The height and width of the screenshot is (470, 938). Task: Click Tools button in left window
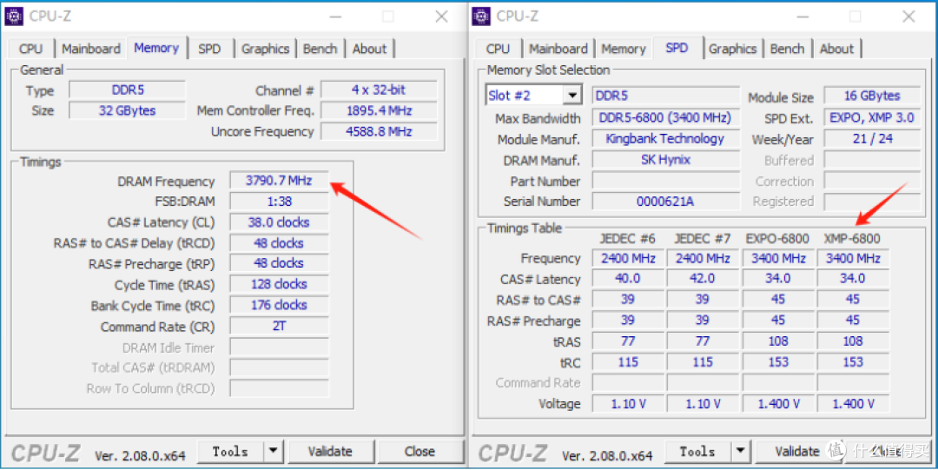(230, 452)
